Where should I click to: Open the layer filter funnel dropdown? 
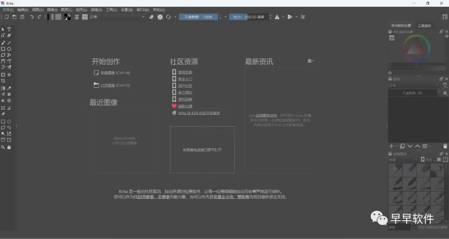click(x=445, y=85)
